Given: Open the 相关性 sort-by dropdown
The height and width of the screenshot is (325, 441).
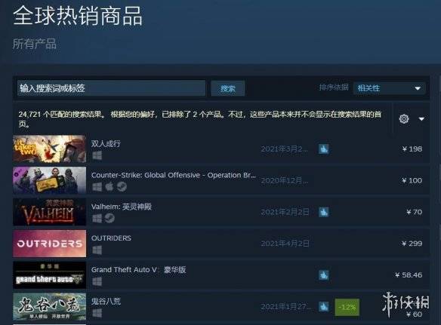Looking at the screenshot, I should click(389, 88).
